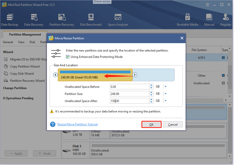Click the Copy Disk Wizard icon
Viewport: 234px width, 165px height.
pos(6,73)
